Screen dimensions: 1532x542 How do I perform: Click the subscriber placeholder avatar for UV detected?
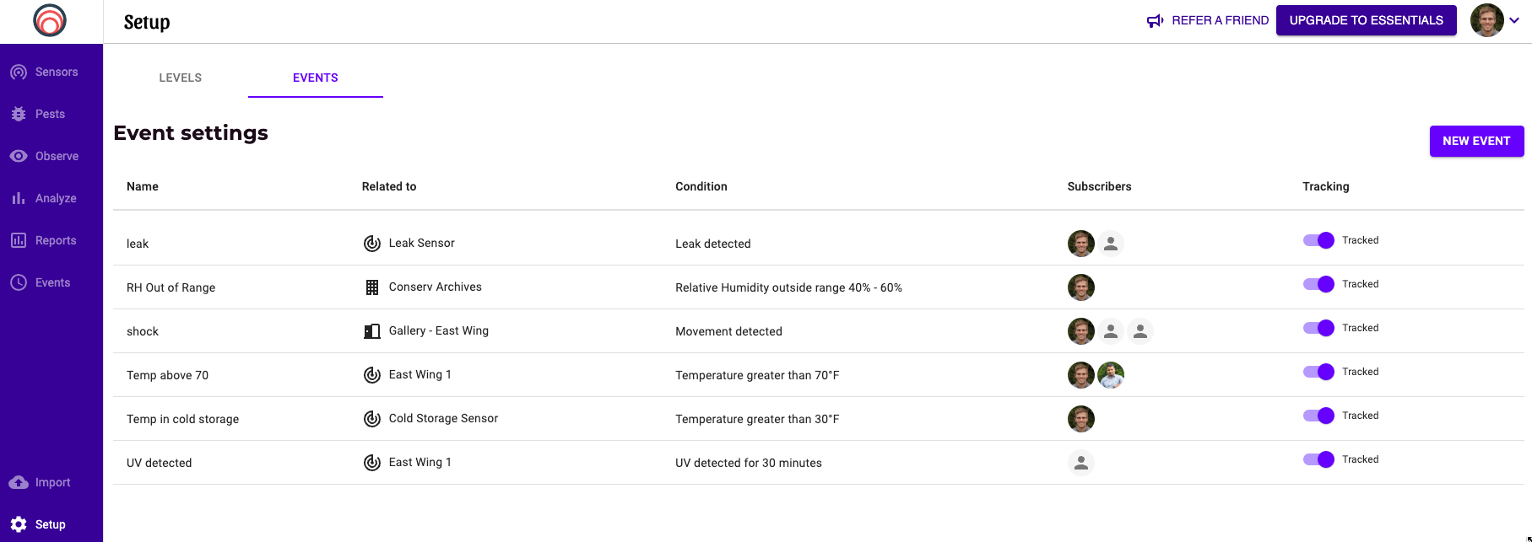coord(1080,463)
